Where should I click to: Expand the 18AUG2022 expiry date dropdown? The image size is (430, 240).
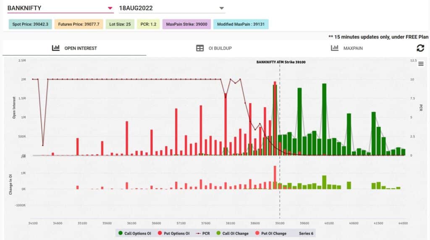point(222,8)
